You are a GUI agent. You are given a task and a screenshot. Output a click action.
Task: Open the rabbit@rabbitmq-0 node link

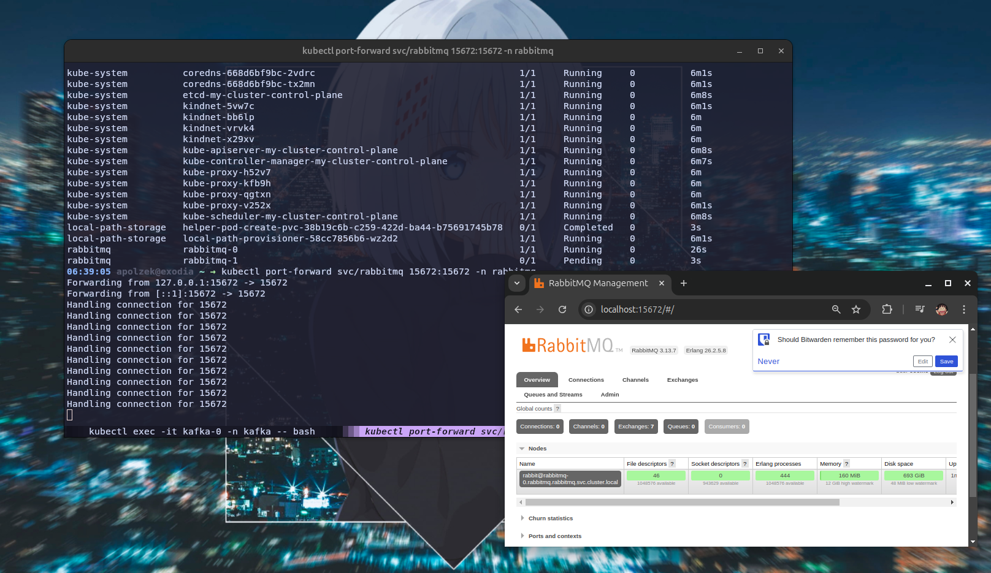[x=570, y=479]
